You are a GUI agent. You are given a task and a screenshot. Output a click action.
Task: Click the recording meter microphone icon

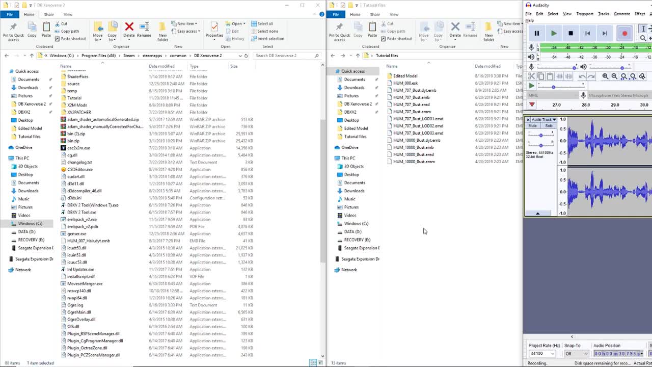click(531, 47)
